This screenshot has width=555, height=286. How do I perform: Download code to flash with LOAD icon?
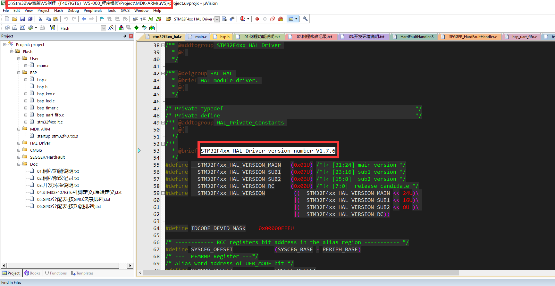point(53,28)
